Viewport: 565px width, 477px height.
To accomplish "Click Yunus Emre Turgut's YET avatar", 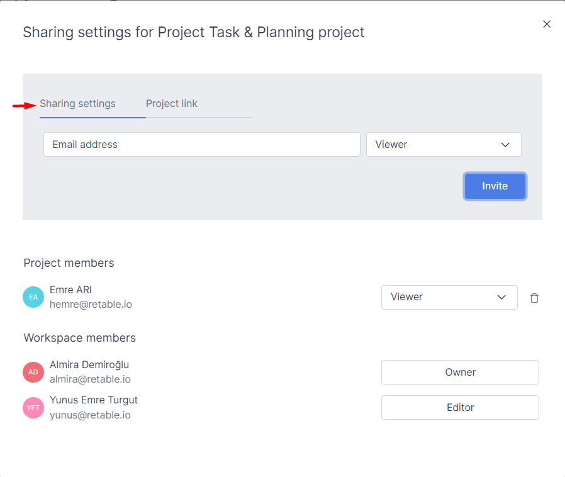I will [x=33, y=407].
